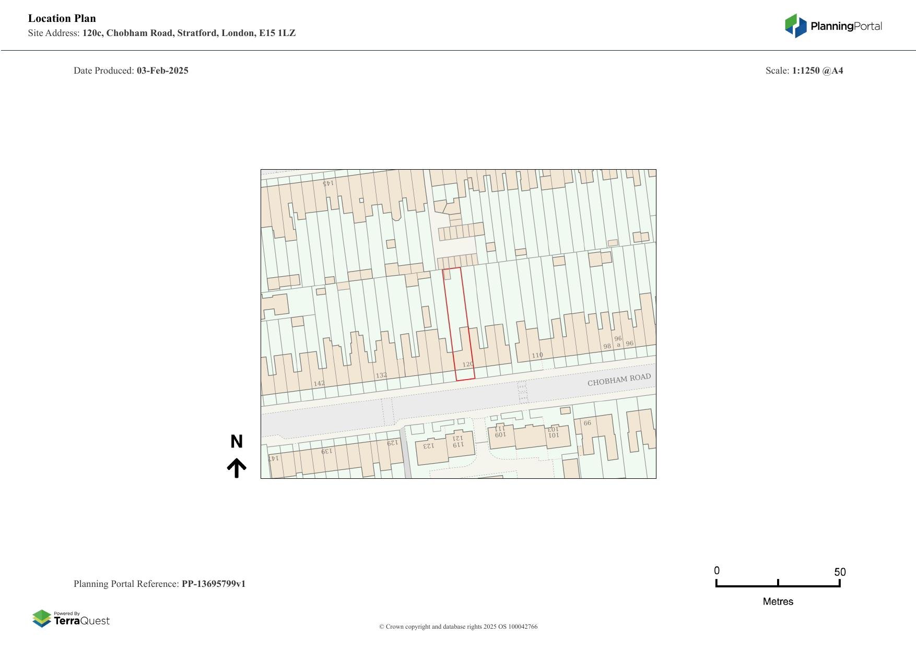Screen dimensions: 916x648
Task: Click the date produced 03-Feb-2025
Action: click(x=162, y=70)
